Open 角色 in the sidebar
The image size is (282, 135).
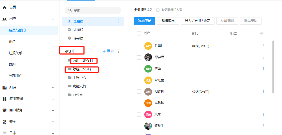tap(12, 42)
